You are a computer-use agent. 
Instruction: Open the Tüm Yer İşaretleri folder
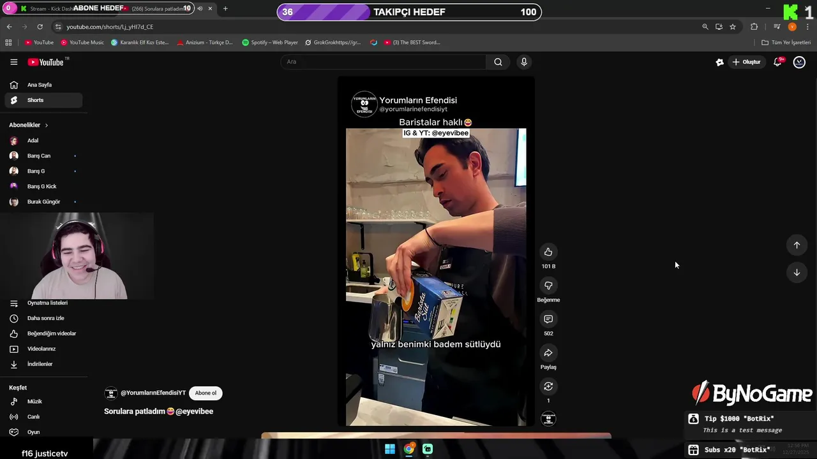pyautogui.click(x=786, y=43)
